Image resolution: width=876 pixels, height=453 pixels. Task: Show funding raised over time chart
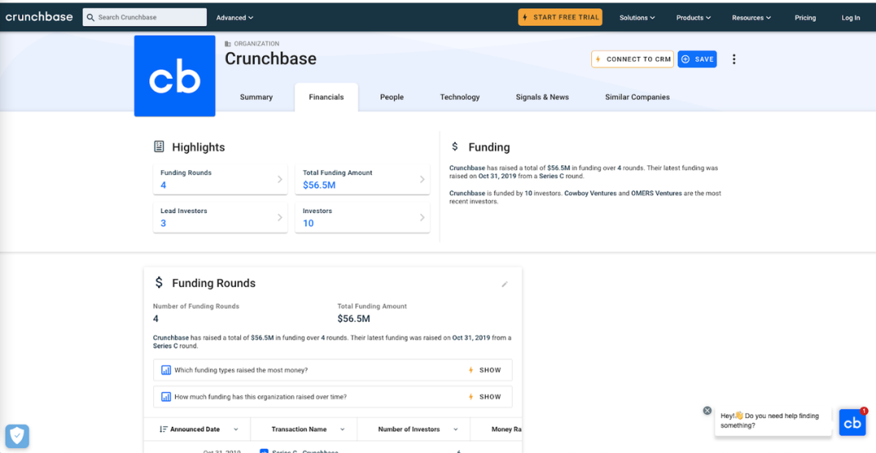coord(485,397)
